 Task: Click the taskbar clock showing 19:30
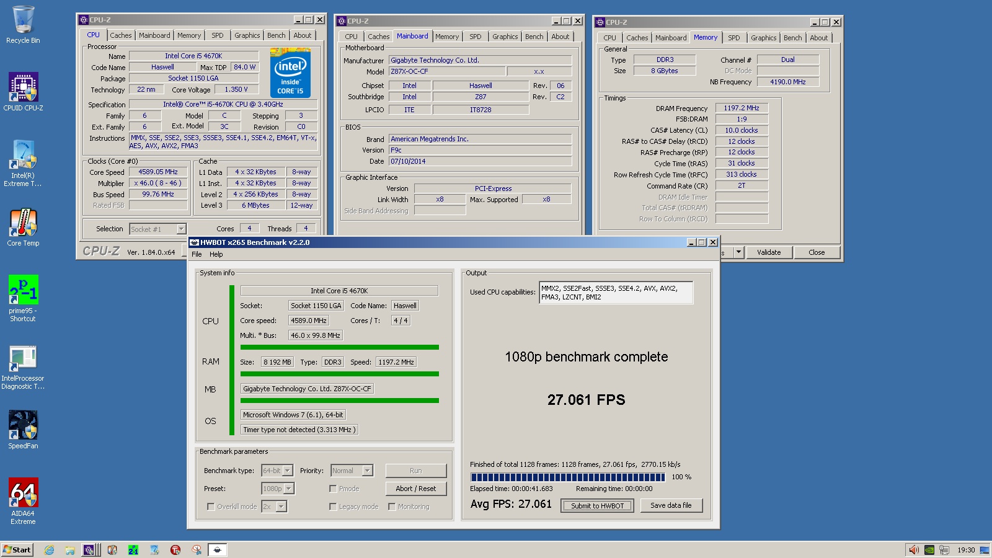tap(966, 550)
